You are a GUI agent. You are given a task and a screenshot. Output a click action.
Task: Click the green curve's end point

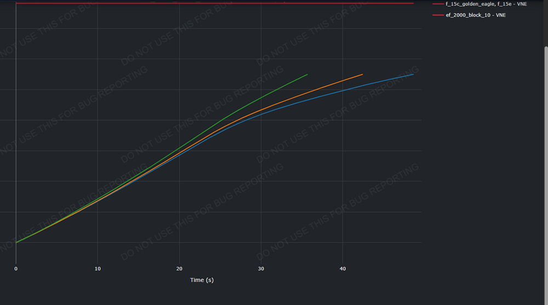coord(307,74)
